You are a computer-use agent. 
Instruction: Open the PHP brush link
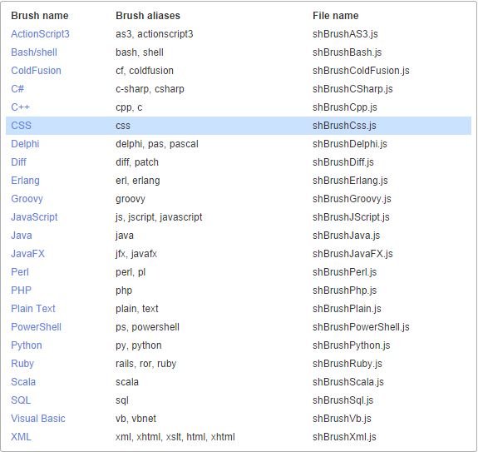point(21,291)
